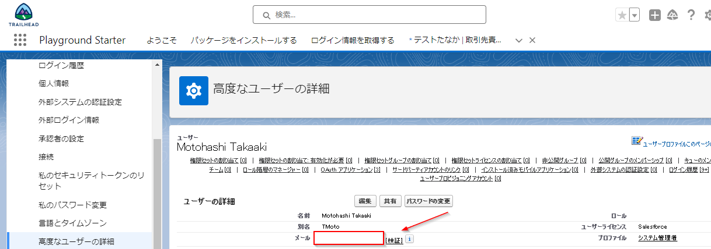Open ログイン情報を取得する tab

pyautogui.click(x=353, y=40)
